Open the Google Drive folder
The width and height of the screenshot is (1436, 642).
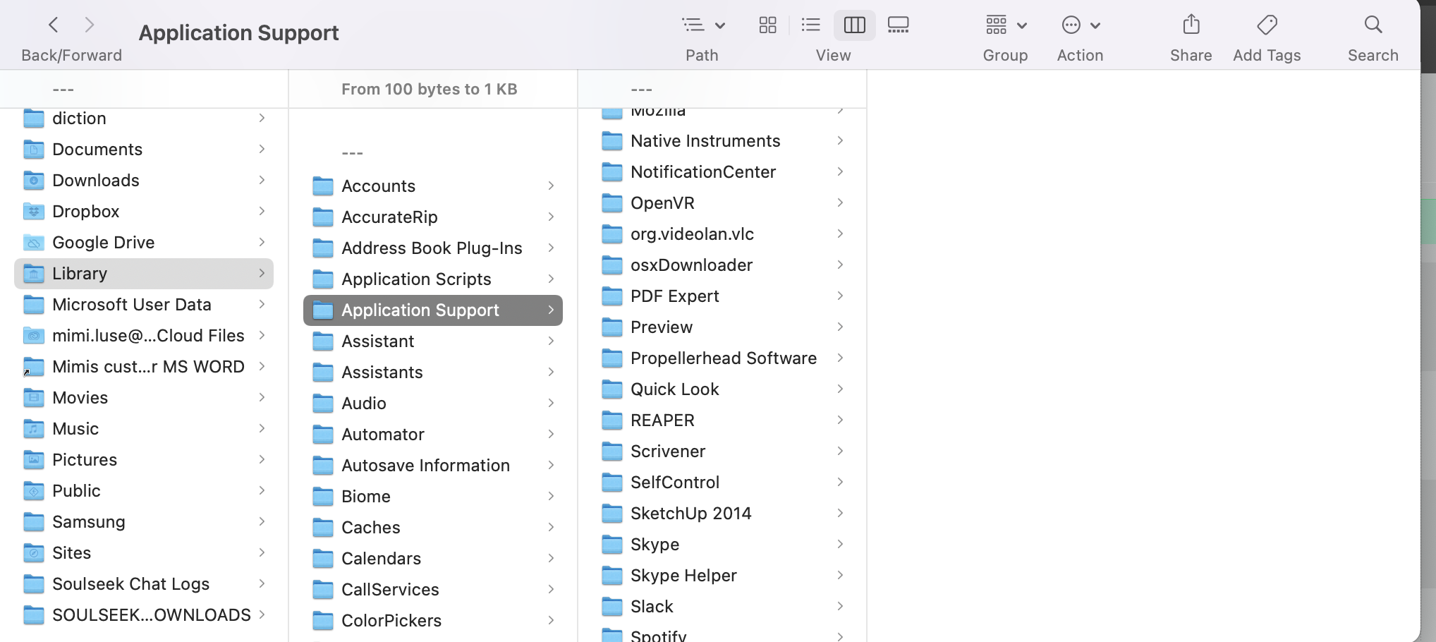pos(103,243)
